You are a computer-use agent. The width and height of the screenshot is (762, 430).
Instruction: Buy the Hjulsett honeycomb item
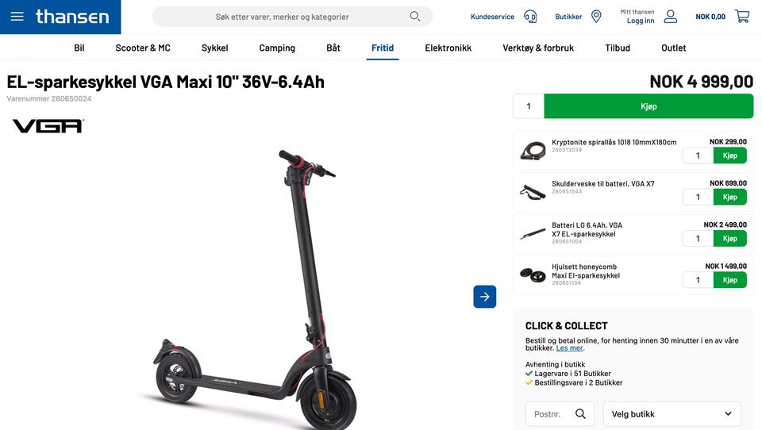click(x=730, y=280)
